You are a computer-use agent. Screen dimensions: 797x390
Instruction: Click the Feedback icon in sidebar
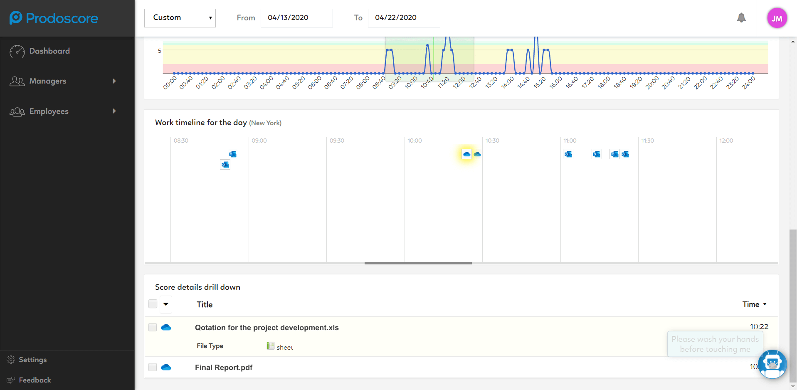11,380
